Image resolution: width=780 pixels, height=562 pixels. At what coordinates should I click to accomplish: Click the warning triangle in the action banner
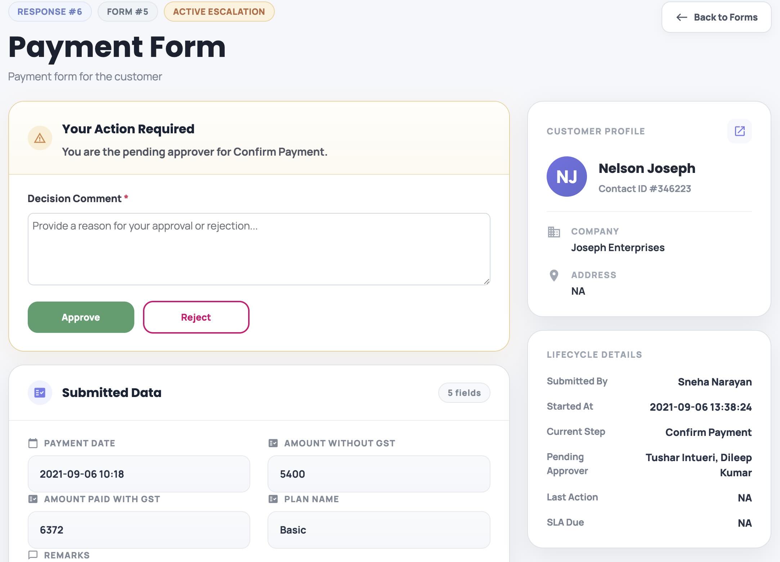[x=40, y=138]
